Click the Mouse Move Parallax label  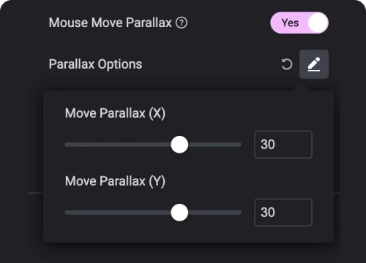tap(111, 23)
